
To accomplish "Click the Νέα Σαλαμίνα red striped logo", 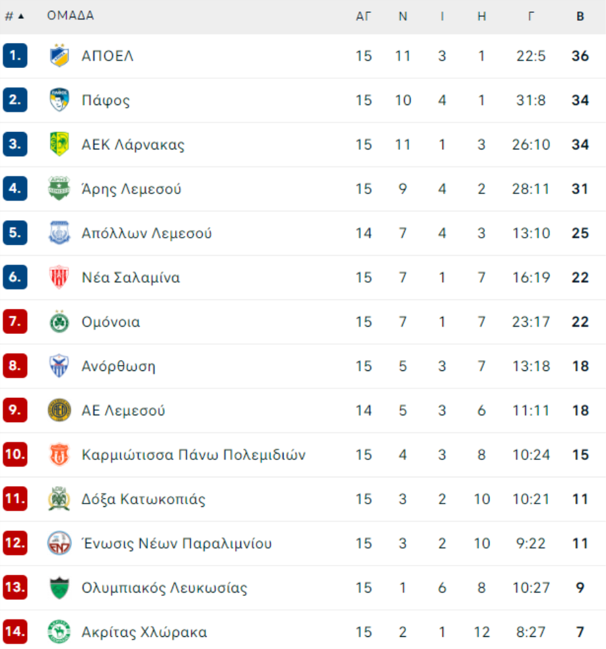I will 59,277.
